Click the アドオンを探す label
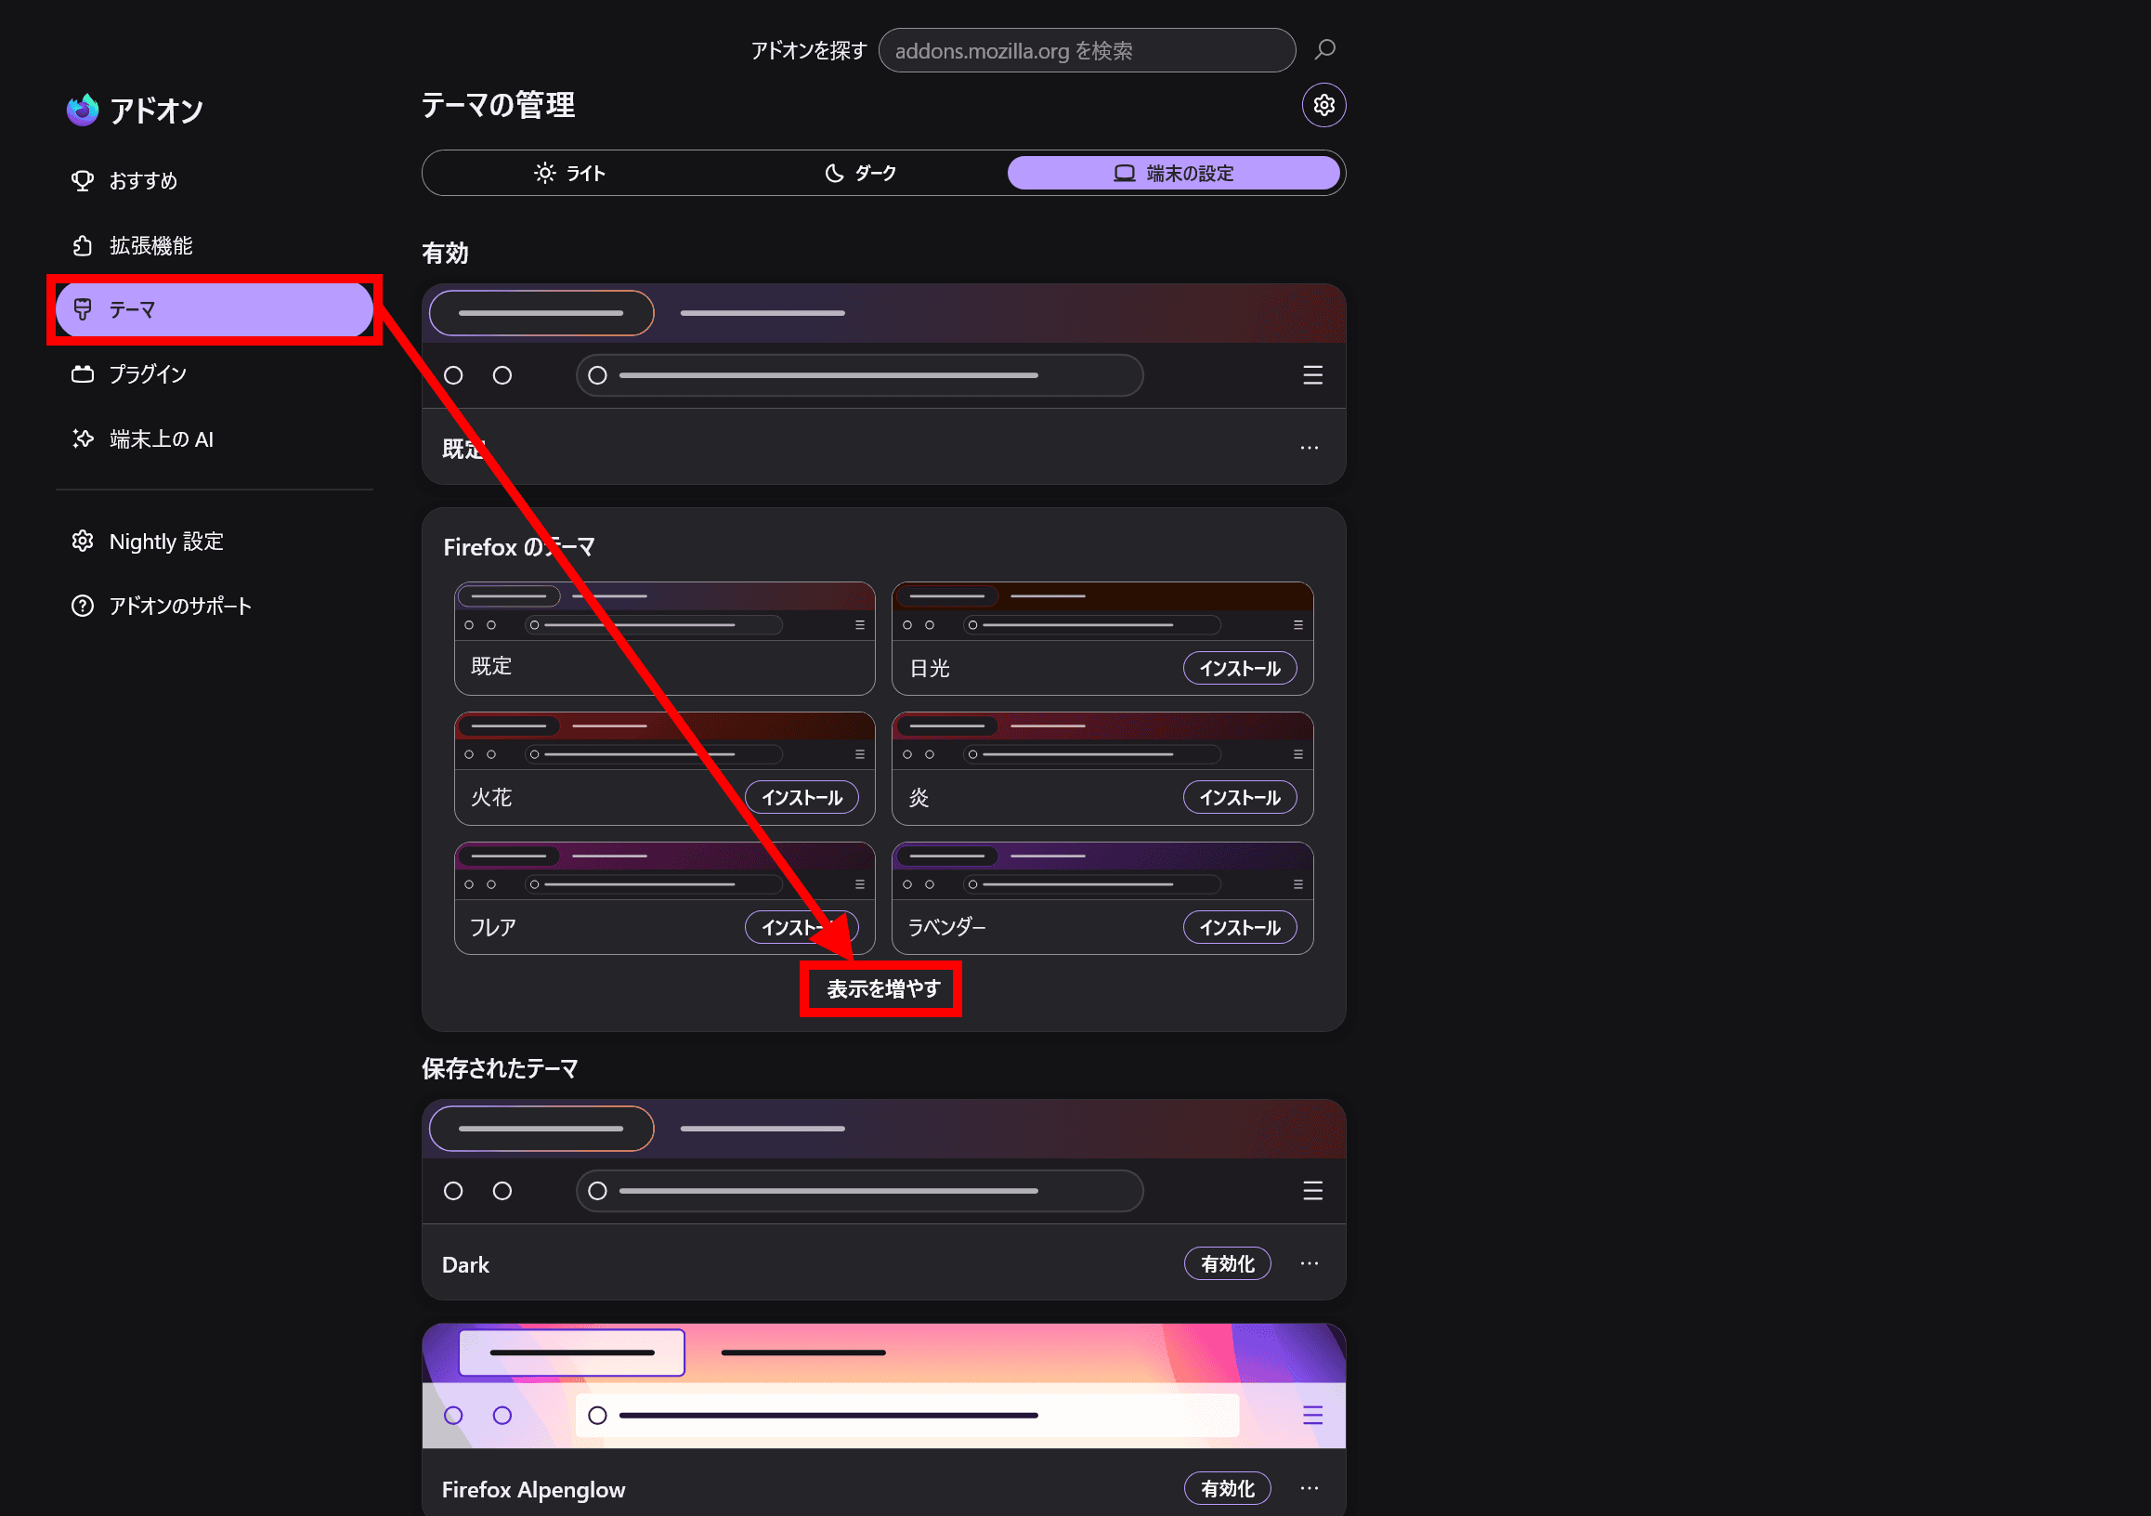 point(809,50)
